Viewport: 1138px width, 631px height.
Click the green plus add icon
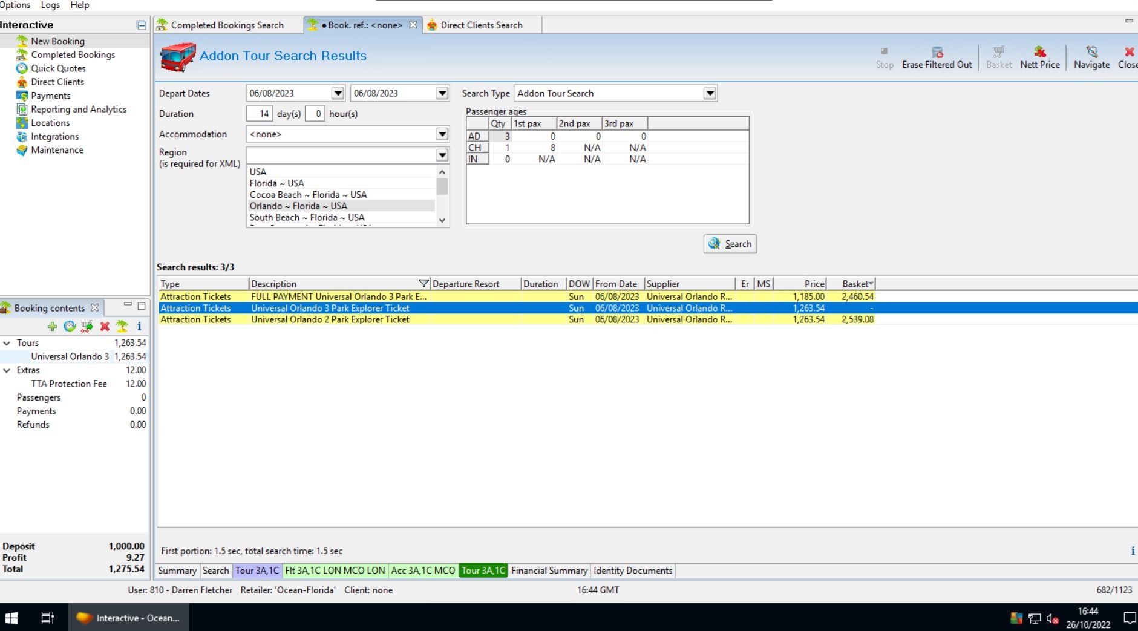coord(52,327)
